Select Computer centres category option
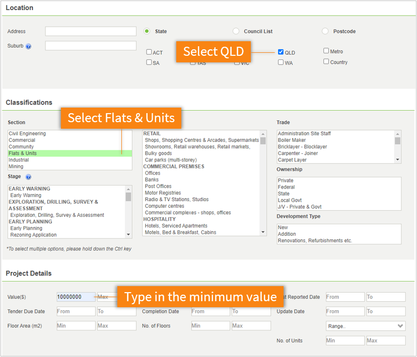The width and height of the screenshot is (417, 357). point(201,206)
